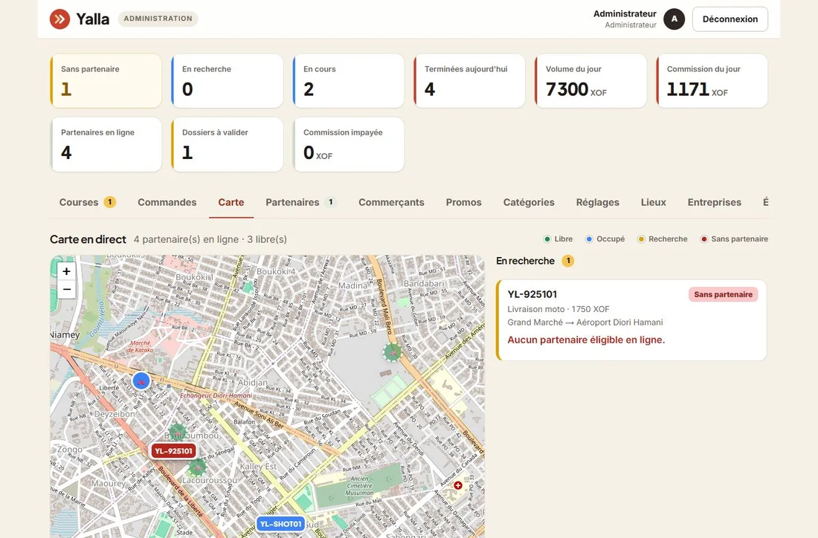The image size is (818, 538).
Task: Click the blue Occupé legend dot
Action: [x=589, y=239]
